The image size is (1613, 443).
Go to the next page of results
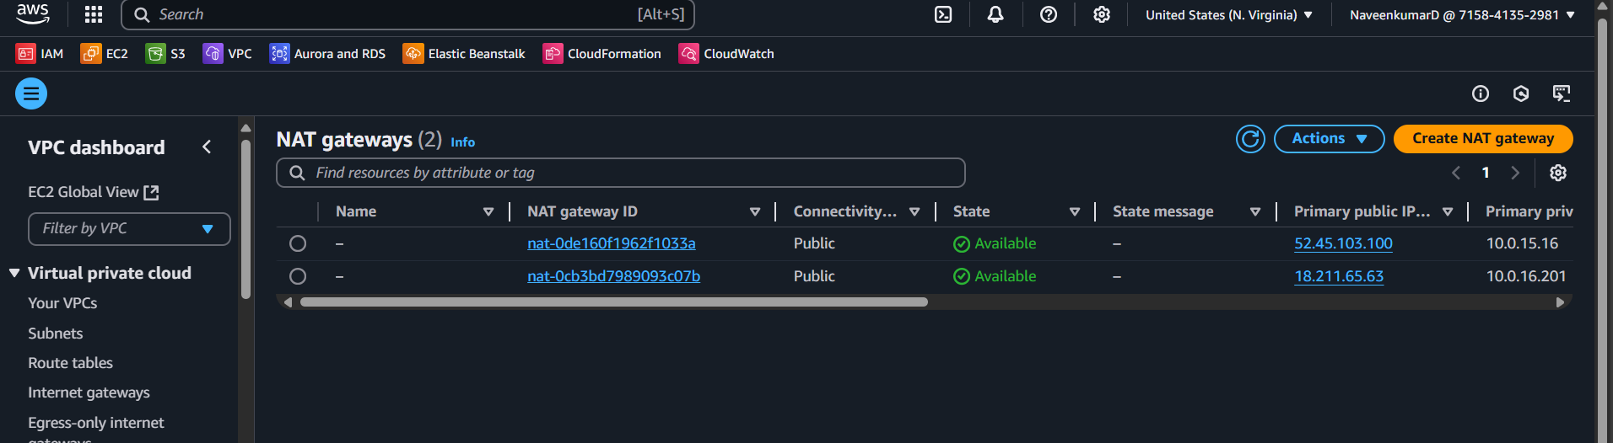click(x=1515, y=173)
